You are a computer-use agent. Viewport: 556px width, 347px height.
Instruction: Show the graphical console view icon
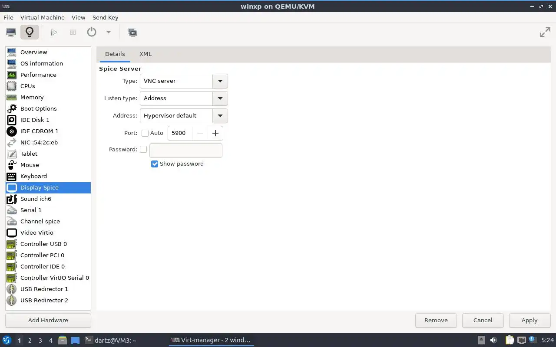[11, 32]
